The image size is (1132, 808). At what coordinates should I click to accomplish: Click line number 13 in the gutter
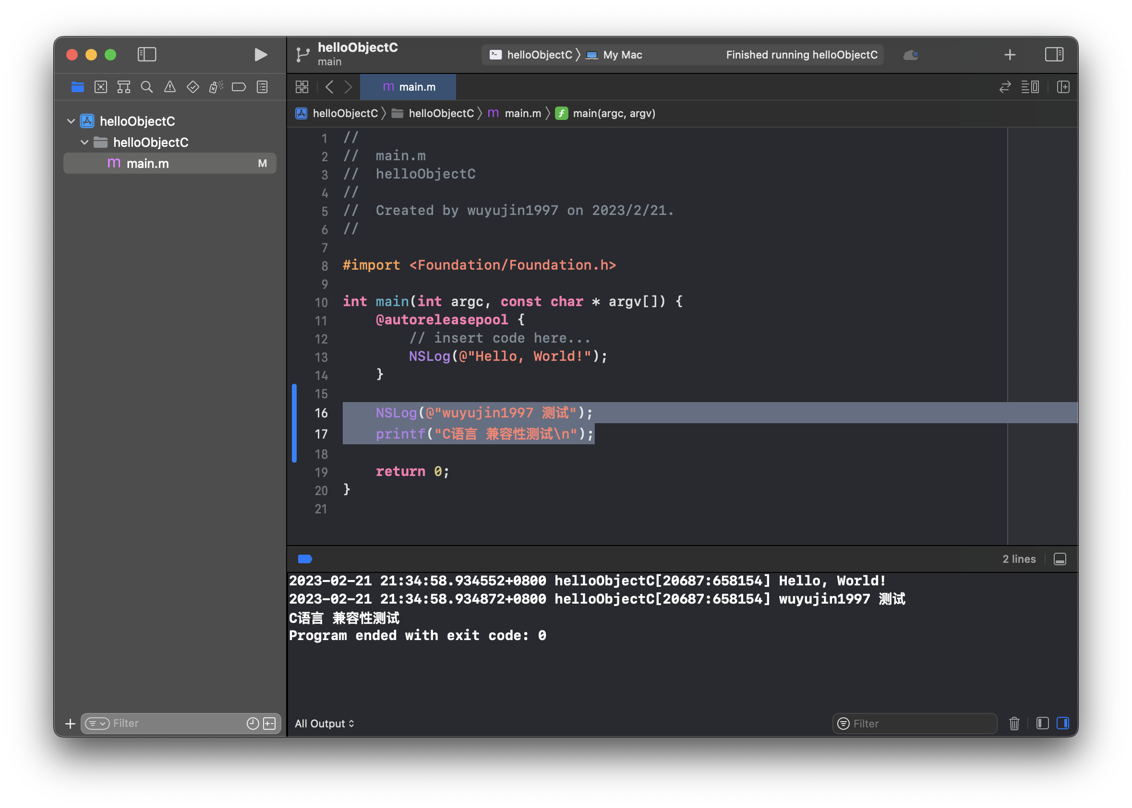tap(321, 357)
